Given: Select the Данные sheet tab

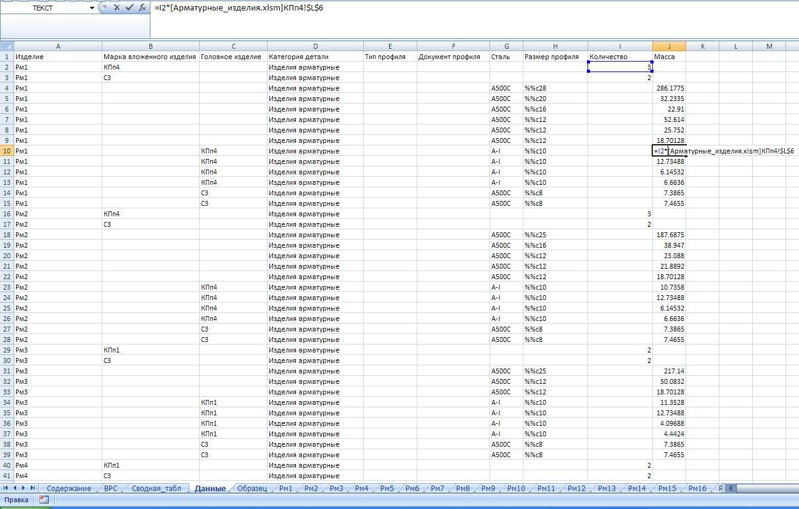Looking at the screenshot, I should tap(210, 489).
